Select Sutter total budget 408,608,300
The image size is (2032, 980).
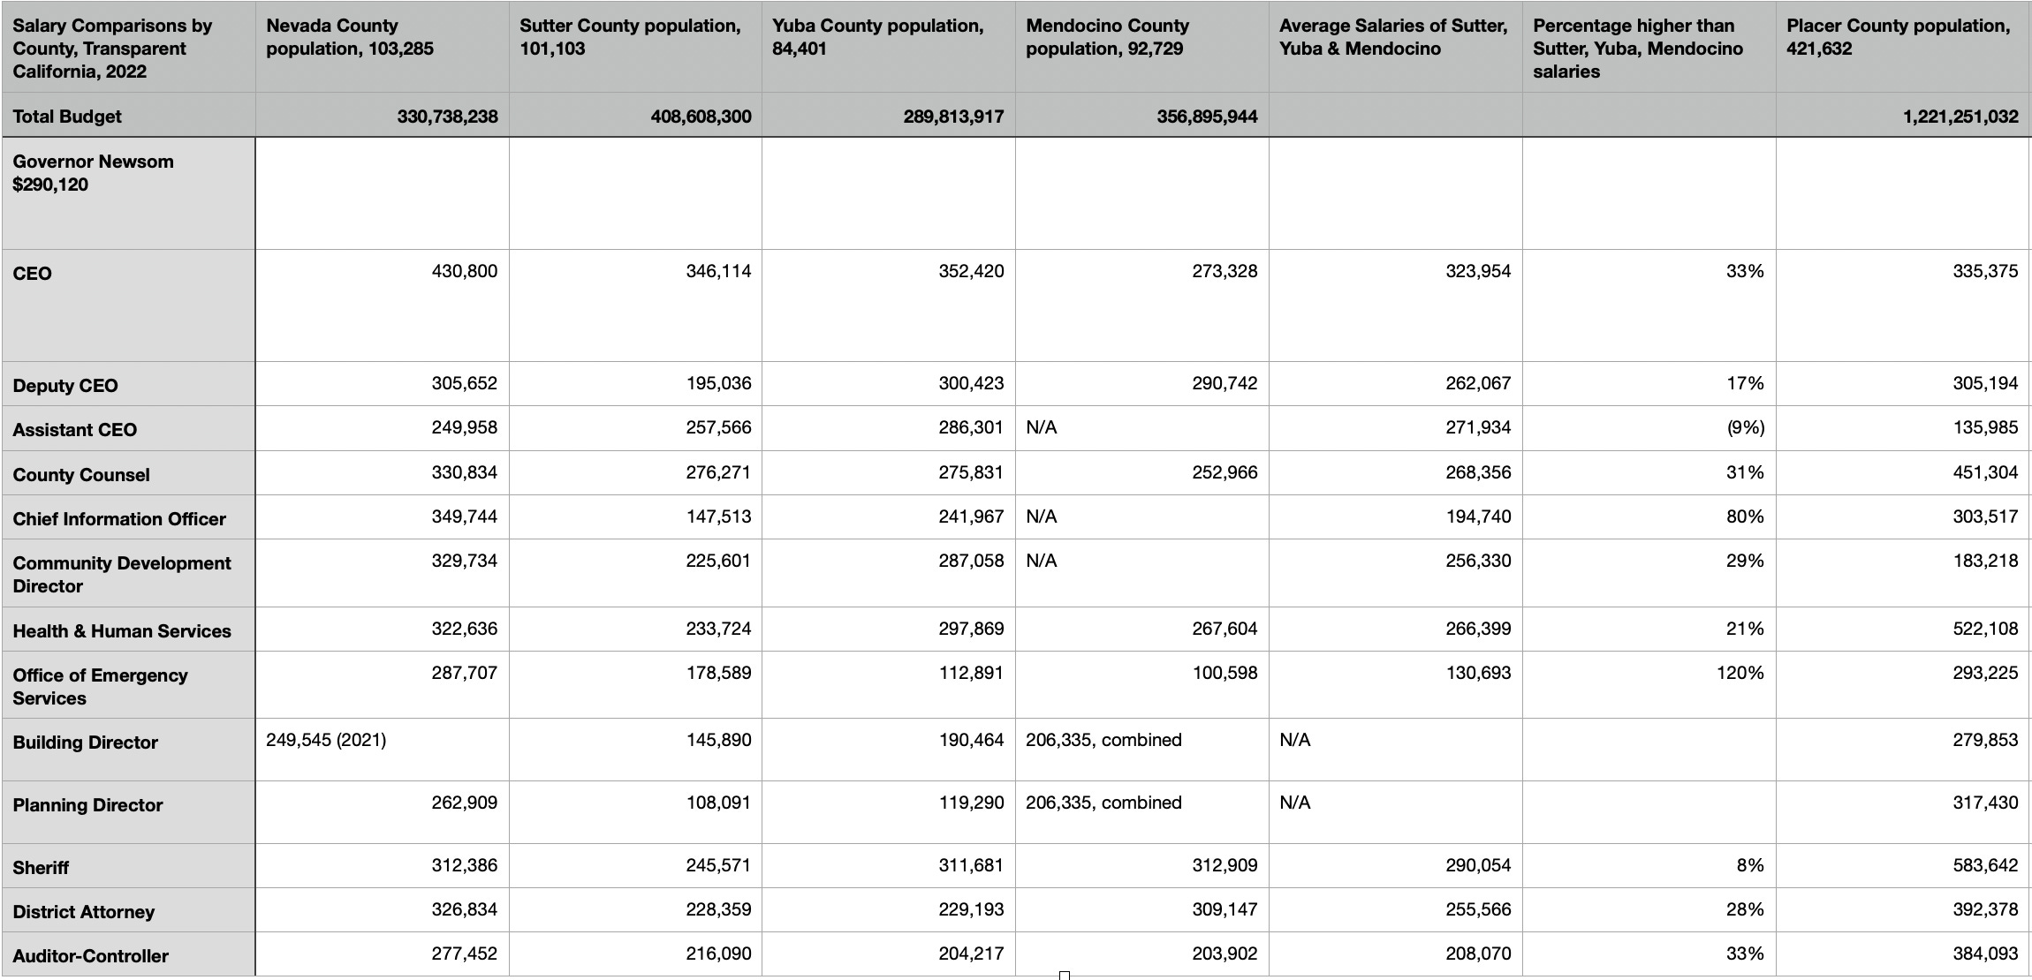click(x=701, y=117)
